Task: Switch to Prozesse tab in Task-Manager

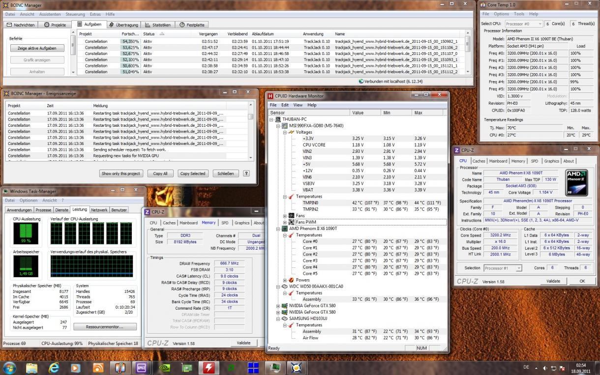Action: (x=43, y=210)
